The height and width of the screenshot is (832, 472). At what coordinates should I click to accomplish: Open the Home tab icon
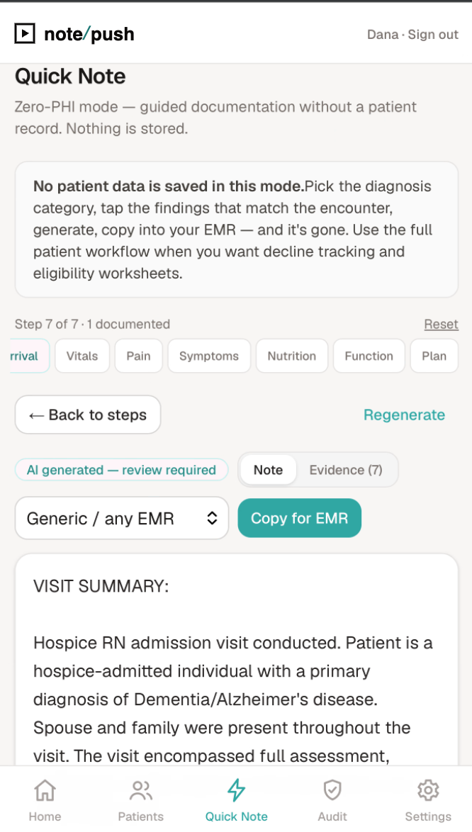[x=45, y=791]
